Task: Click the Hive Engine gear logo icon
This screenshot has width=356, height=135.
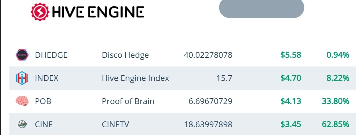Action: pos(40,12)
